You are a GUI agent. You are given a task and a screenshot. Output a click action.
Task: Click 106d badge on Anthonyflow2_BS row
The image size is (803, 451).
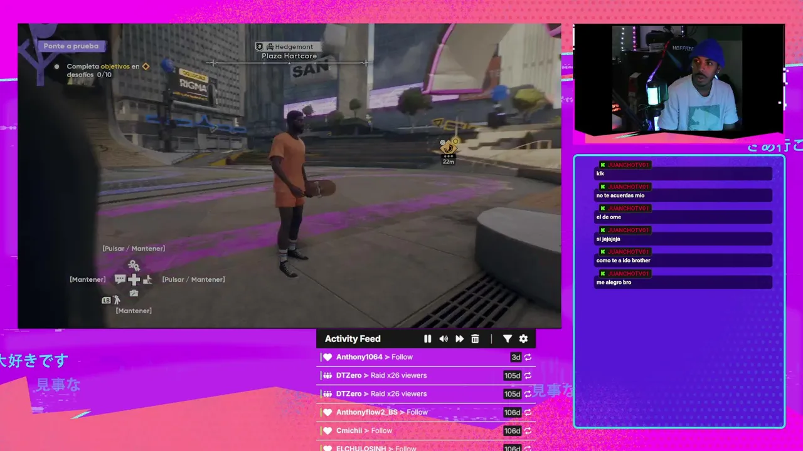click(x=513, y=412)
